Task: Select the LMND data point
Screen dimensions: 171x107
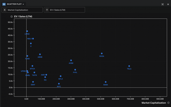Action: click(x=27, y=31)
